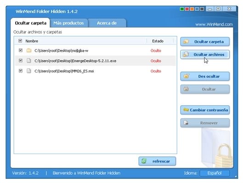Maximize the WinMend Folder Hidden window

pos(218,9)
